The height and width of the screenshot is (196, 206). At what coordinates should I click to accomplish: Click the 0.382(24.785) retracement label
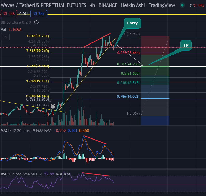click(x=128, y=64)
